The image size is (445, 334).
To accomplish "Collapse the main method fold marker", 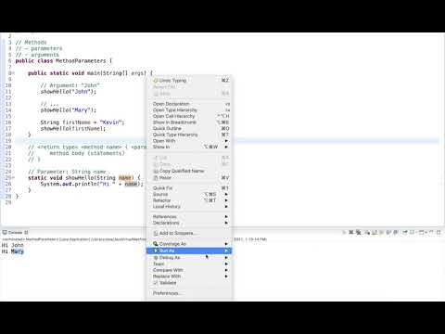I will point(13,73).
